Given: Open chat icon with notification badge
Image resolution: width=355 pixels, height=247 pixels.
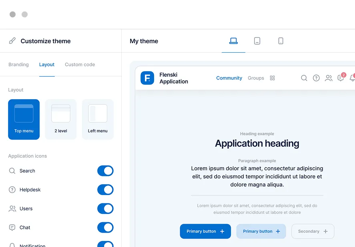Looking at the screenshot, I should pos(341,78).
